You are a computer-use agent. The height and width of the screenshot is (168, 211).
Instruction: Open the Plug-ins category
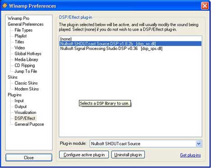pos(14,95)
